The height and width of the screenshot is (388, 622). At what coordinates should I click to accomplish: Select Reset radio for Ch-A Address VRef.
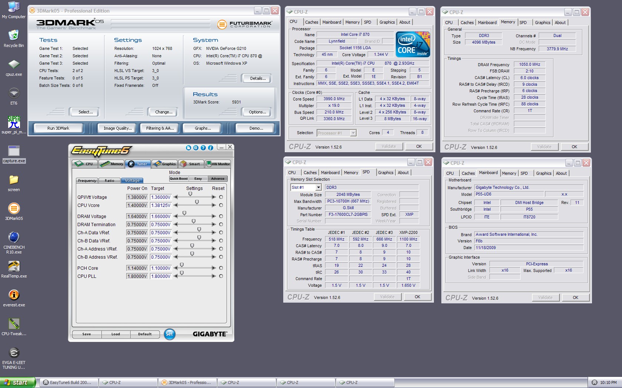(x=221, y=249)
